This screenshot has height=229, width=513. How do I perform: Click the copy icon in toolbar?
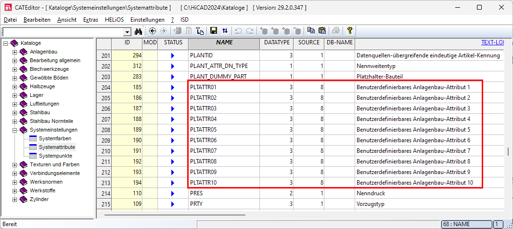click(311, 31)
